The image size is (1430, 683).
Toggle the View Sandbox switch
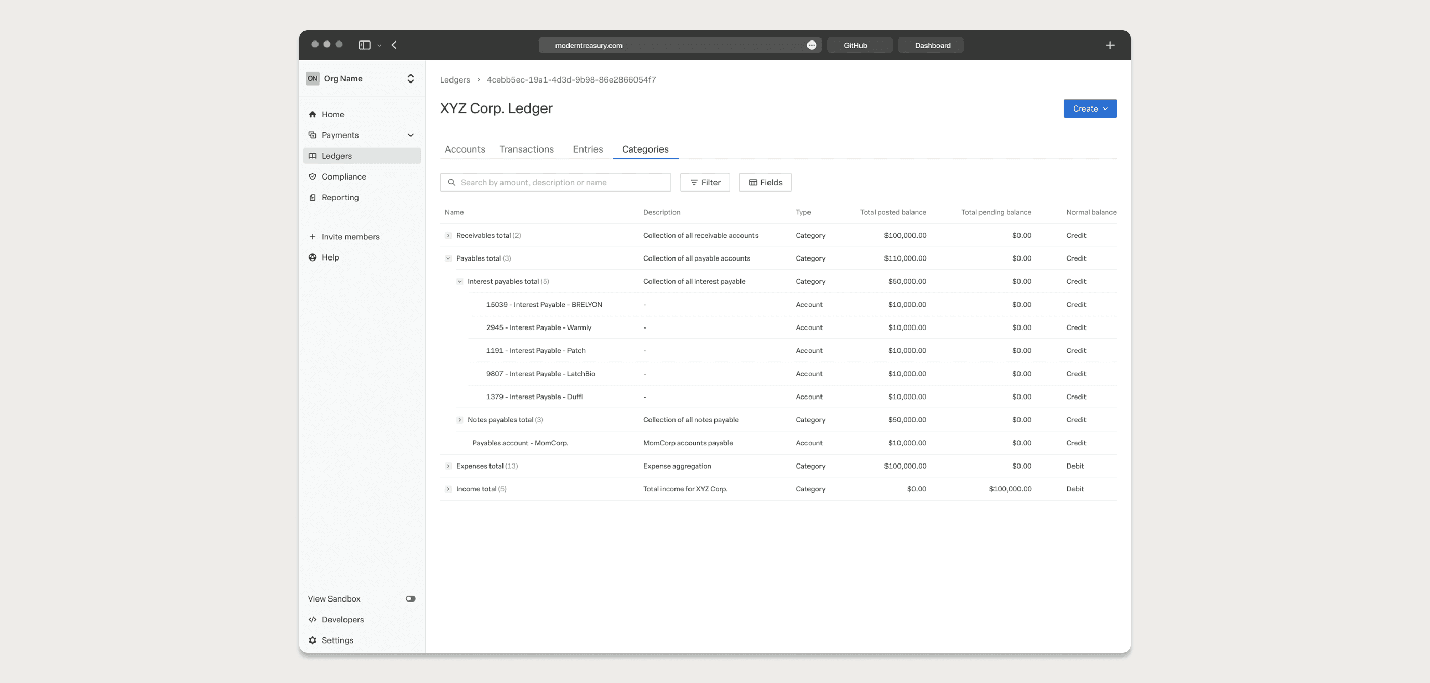[x=410, y=599]
